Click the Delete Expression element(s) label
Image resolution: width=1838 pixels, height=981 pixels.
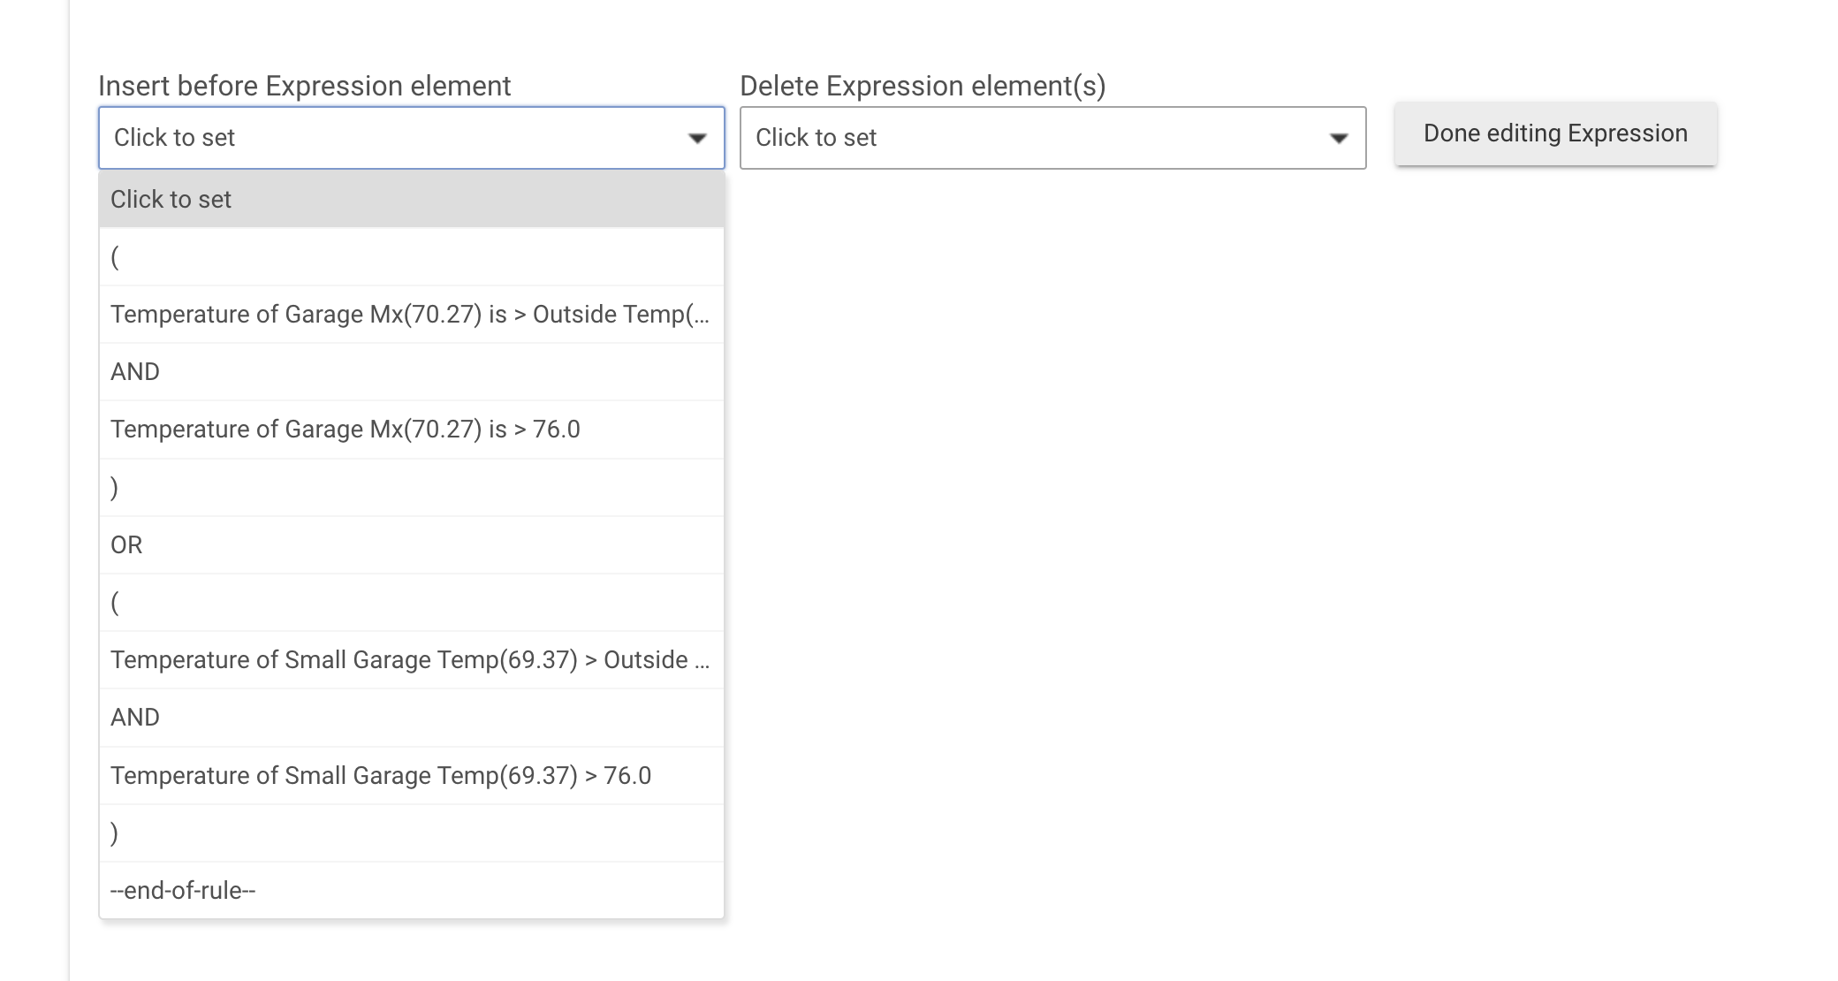coord(923,86)
